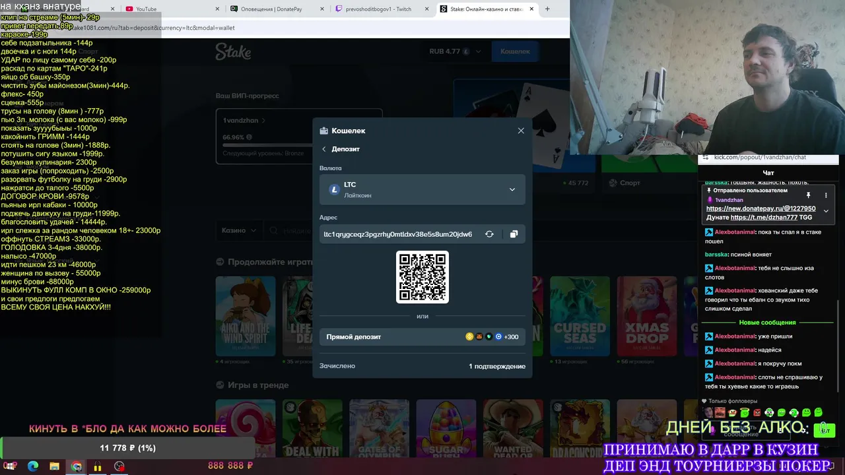This screenshot has width=845, height=475.
Task: Click the wallet icon in dialog header
Action: [323, 131]
